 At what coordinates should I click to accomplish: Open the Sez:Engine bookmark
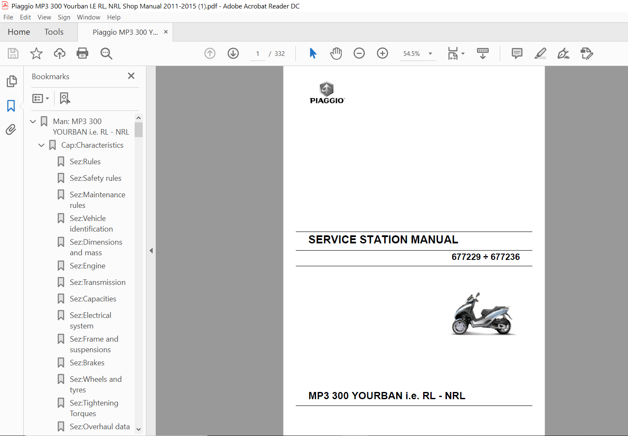click(x=88, y=266)
